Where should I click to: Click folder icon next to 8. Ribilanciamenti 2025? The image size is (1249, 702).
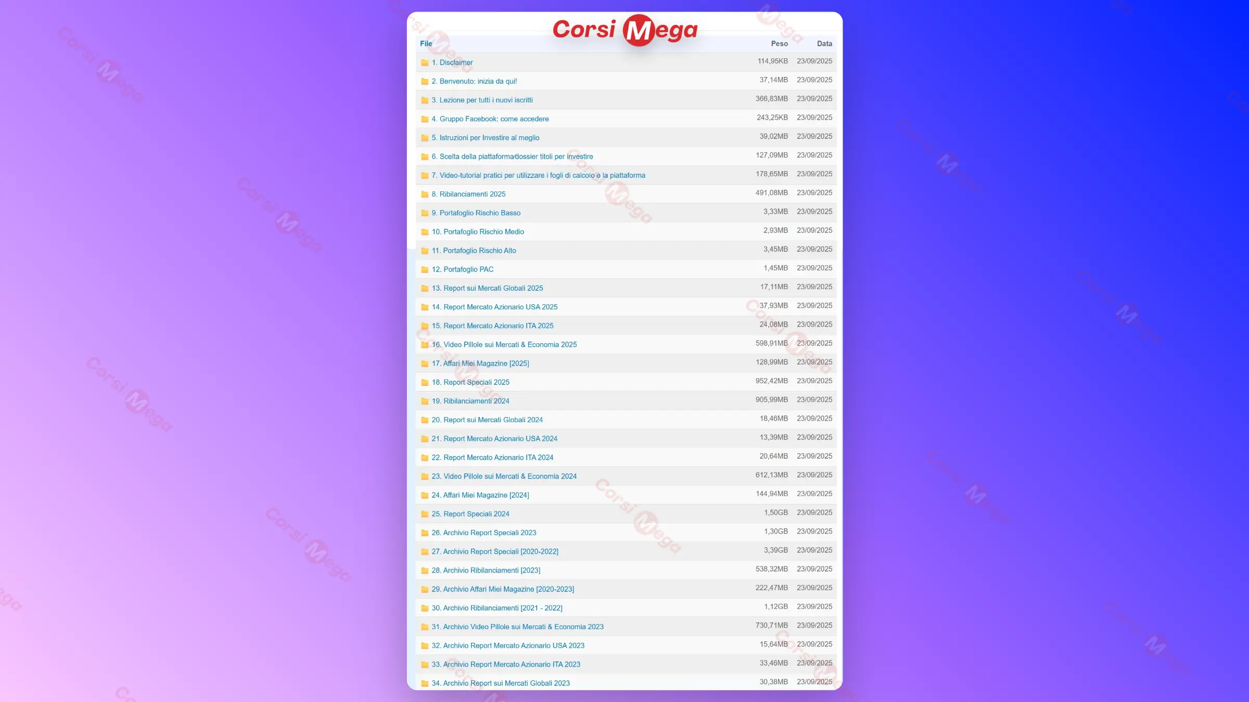tap(425, 194)
